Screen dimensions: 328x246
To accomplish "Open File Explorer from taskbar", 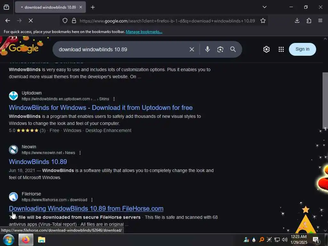I will 42,240.
